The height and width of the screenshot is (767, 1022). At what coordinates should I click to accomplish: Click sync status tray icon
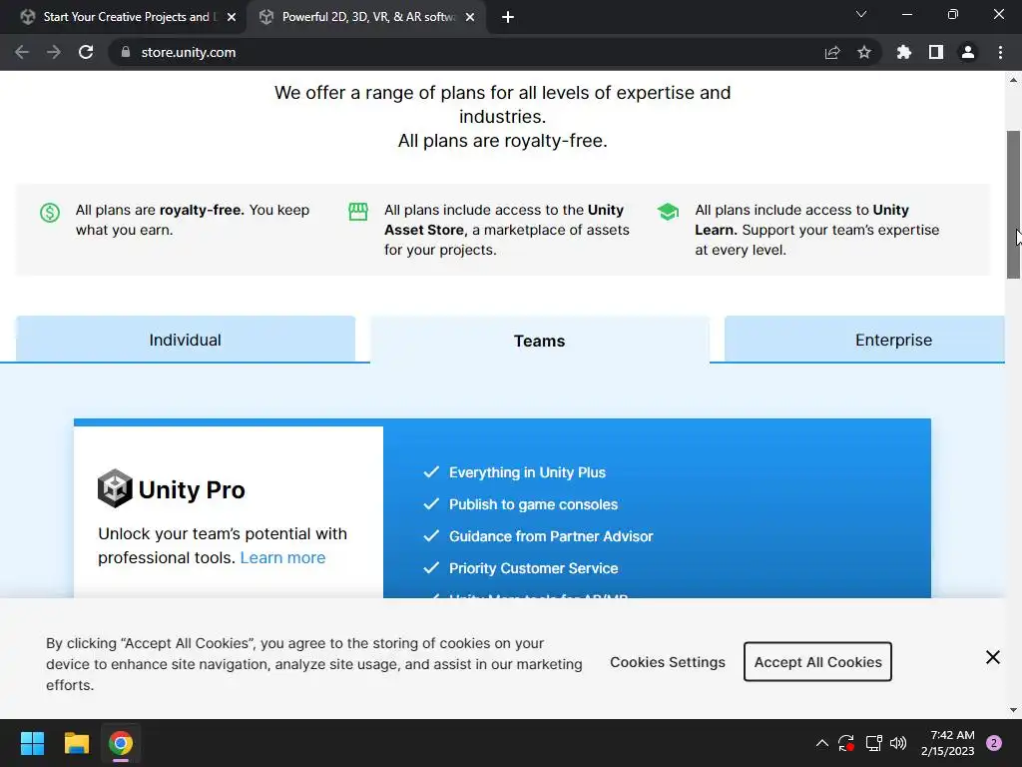coord(846,743)
